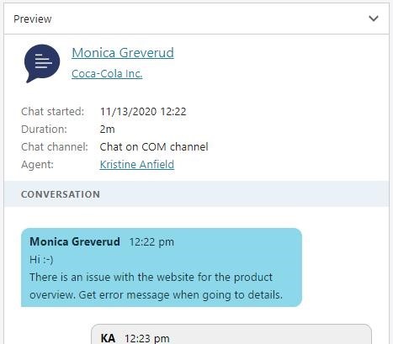
Task: Open Monica Greverud contact link
Action: (x=123, y=53)
